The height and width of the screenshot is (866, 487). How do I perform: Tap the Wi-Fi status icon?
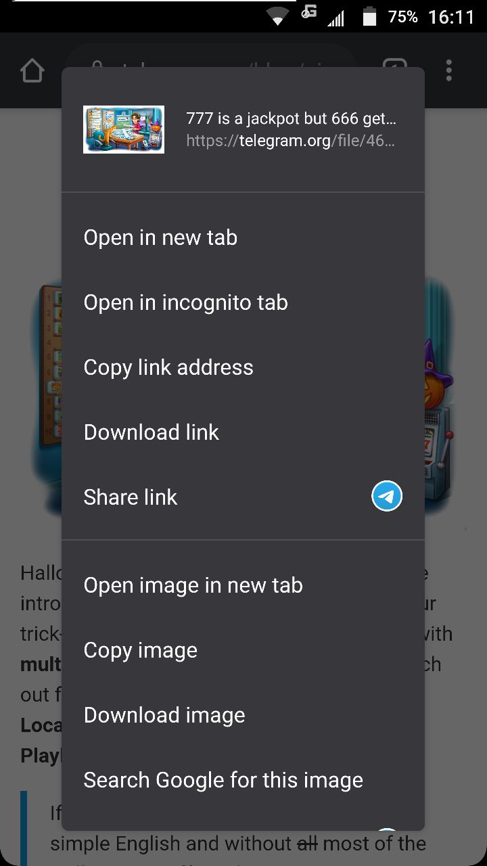pos(277,17)
